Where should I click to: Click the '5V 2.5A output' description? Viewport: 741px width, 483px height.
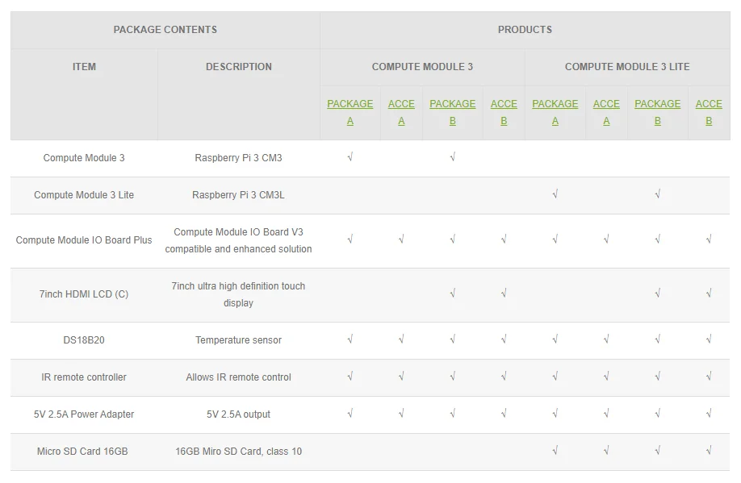pos(238,414)
